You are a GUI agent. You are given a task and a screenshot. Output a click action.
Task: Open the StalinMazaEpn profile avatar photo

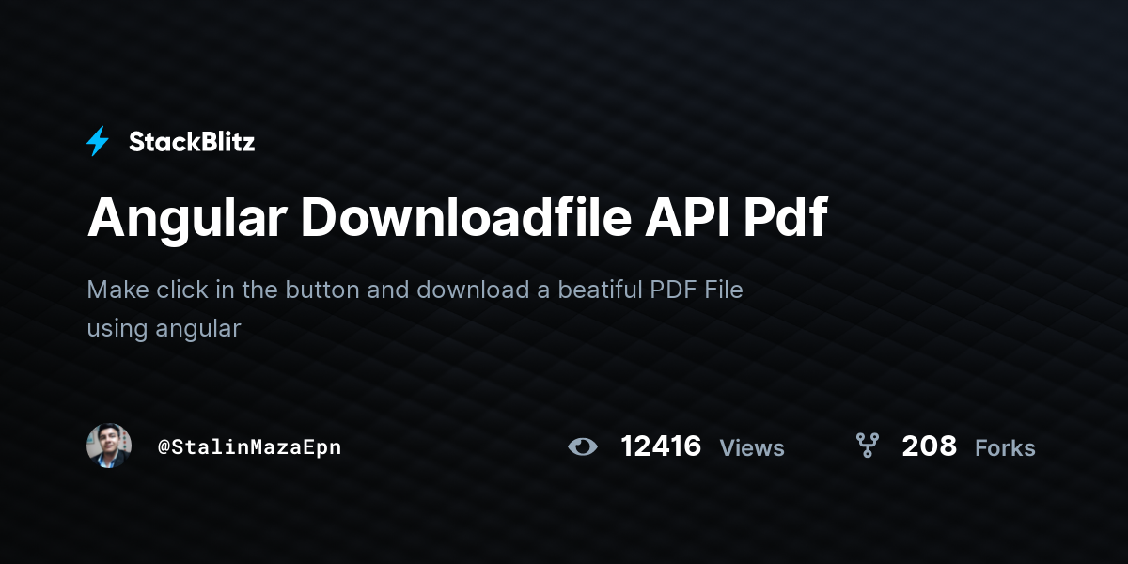(x=109, y=446)
